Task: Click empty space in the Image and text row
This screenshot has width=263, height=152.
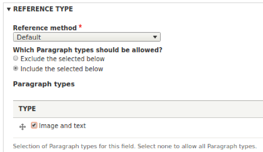Action: pyautogui.click(x=172, y=126)
